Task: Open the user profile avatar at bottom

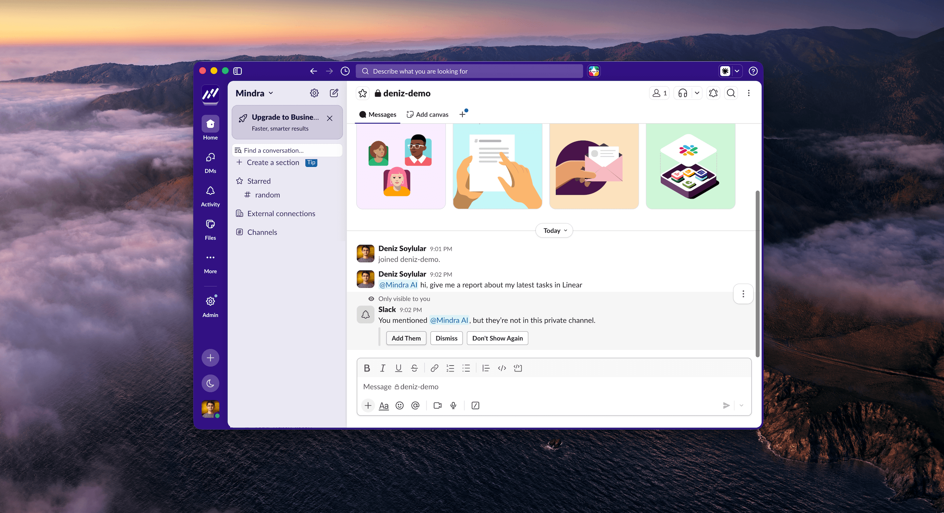Action: (x=210, y=409)
